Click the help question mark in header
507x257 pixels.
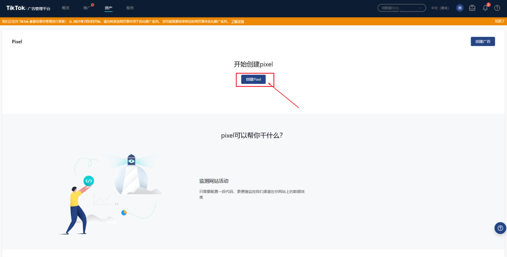pyautogui.click(x=497, y=8)
